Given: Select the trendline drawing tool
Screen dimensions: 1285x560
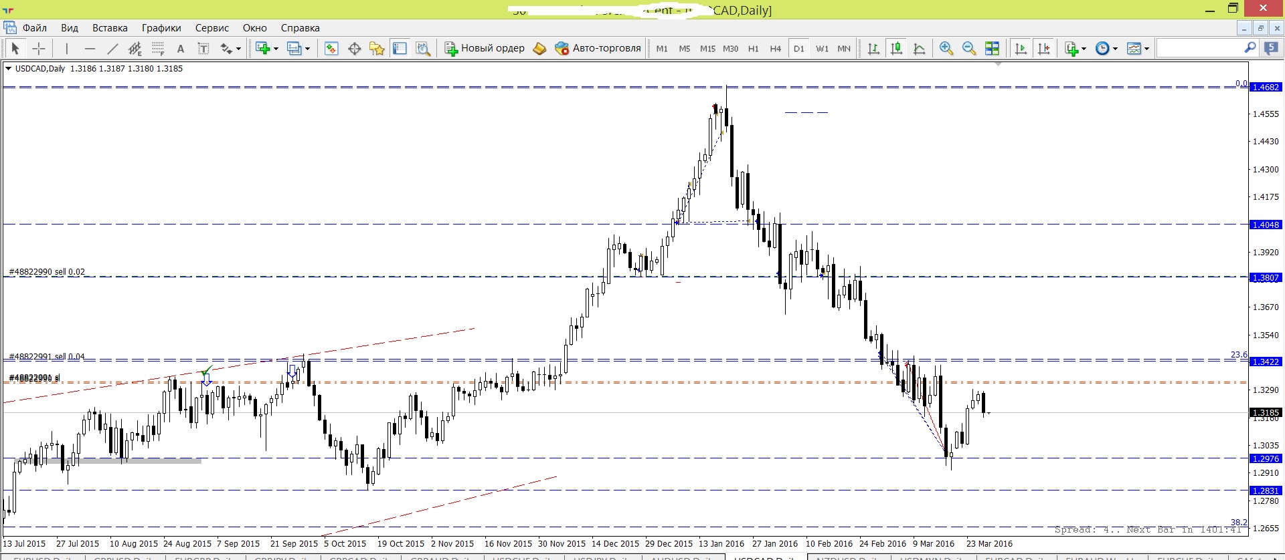Looking at the screenshot, I should pyautogui.click(x=112, y=48).
